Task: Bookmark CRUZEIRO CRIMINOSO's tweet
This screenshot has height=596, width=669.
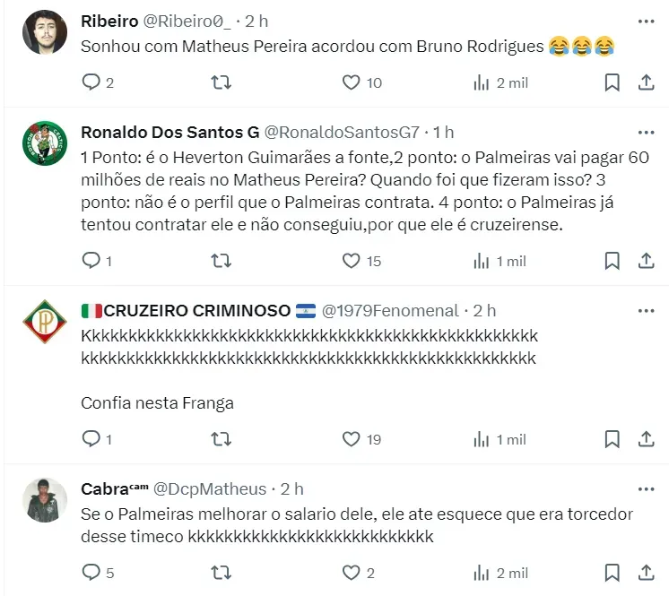Action: click(612, 439)
